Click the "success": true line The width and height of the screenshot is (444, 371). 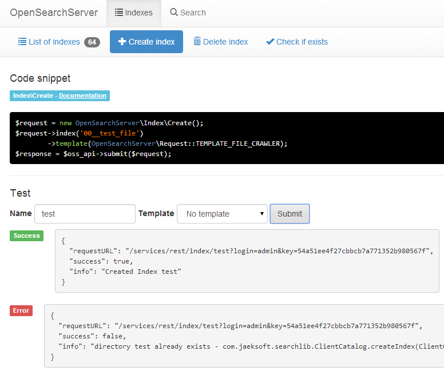(x=101, y=261)
